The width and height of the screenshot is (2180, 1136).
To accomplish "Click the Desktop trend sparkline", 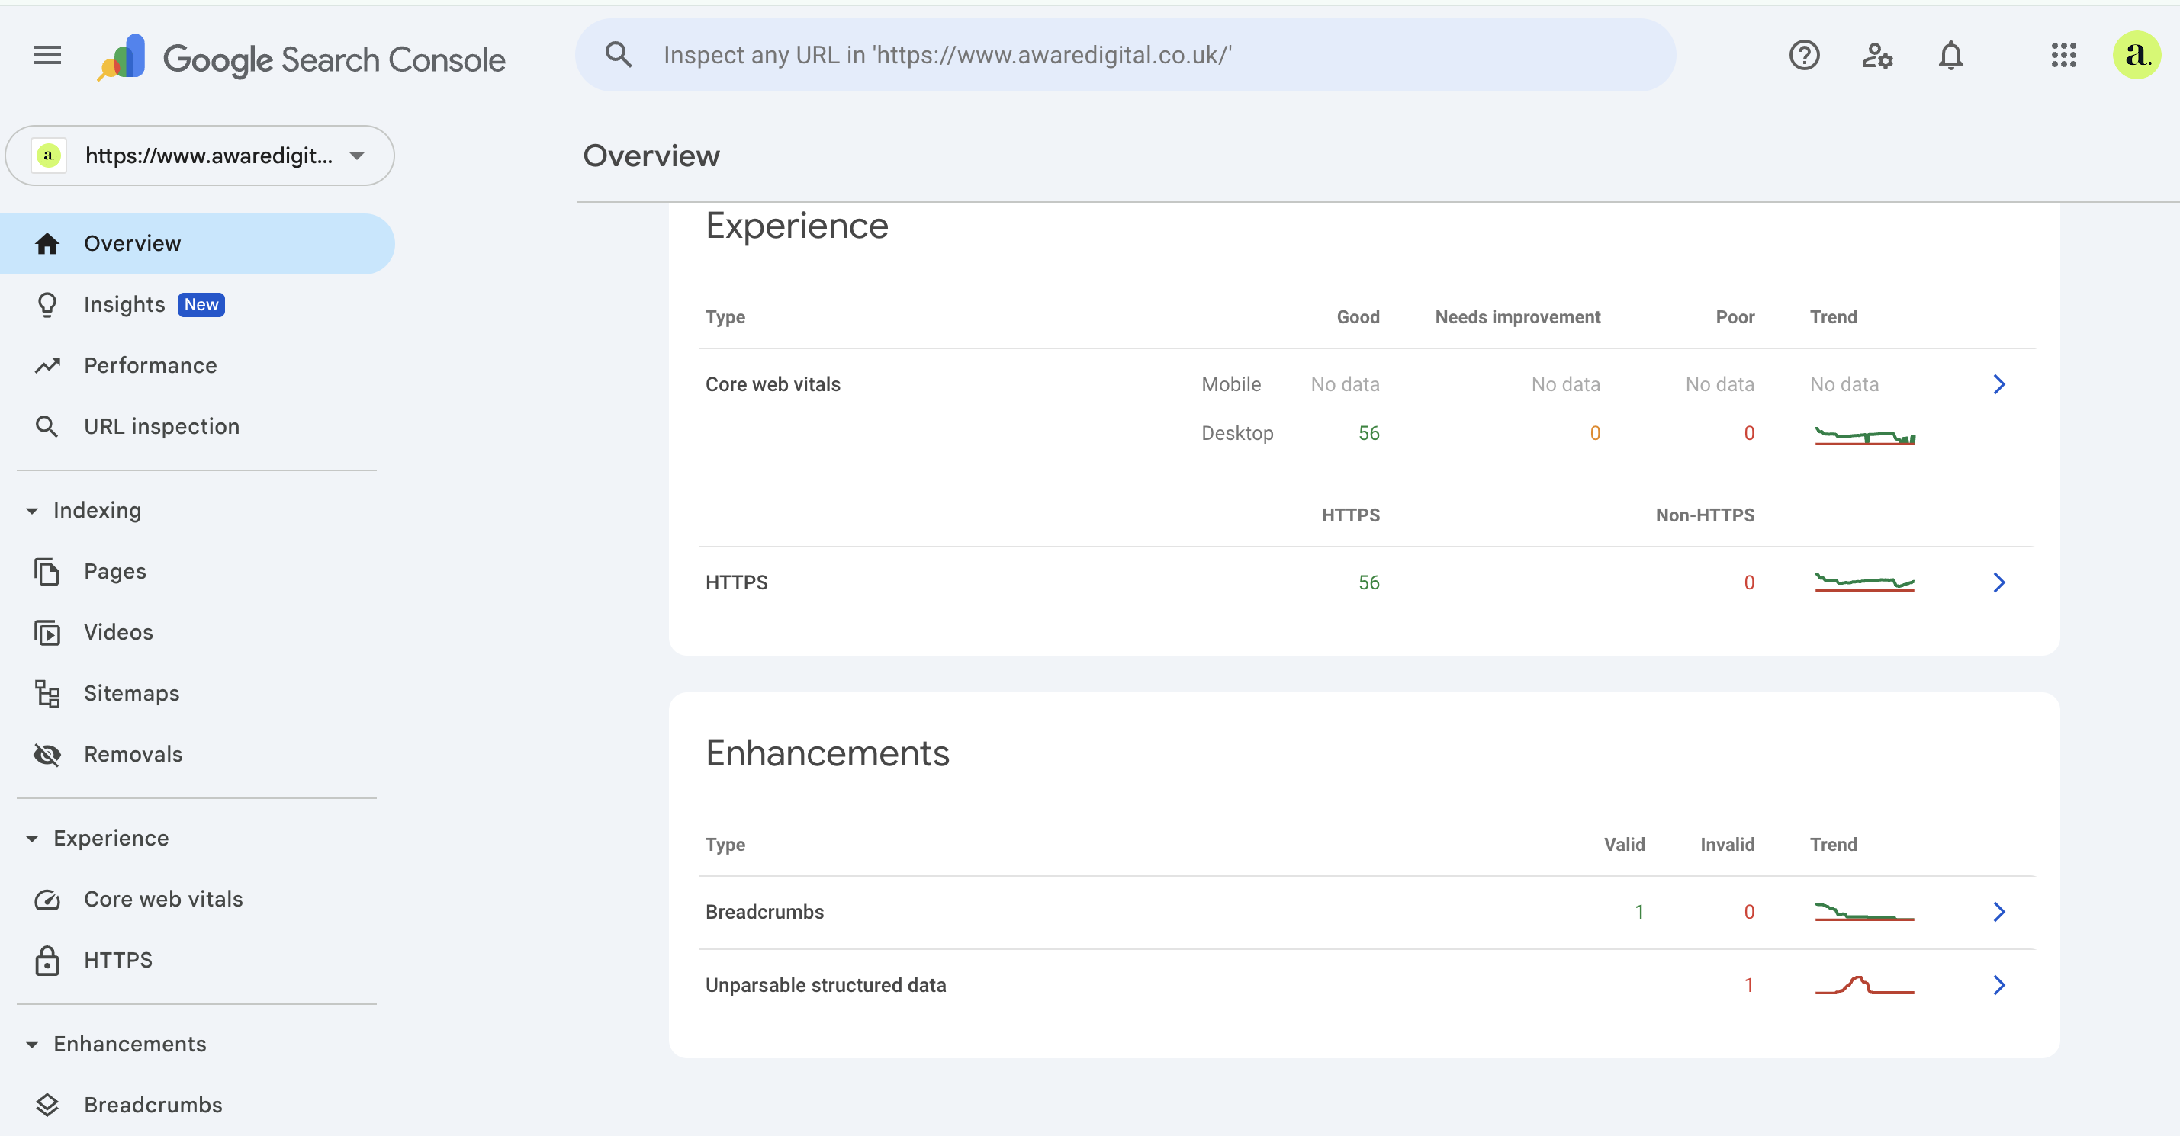I will pos(1864,436).
